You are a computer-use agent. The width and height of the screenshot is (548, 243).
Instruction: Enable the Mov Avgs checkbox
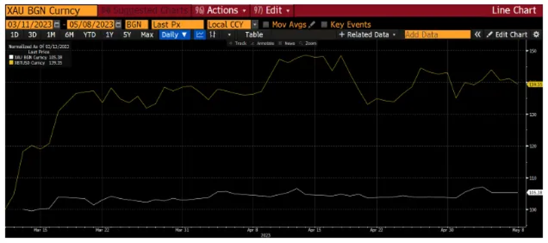pos(266,25)
